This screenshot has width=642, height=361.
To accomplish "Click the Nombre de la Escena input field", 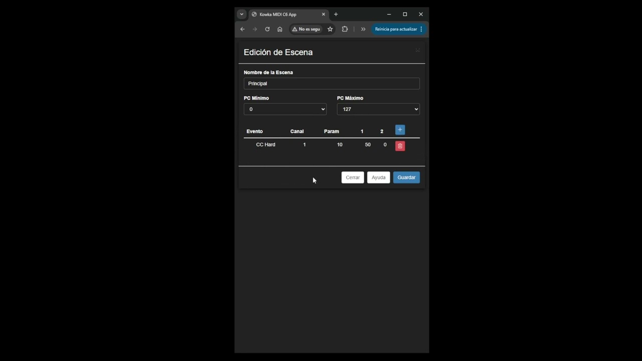I will pos(332,84).
